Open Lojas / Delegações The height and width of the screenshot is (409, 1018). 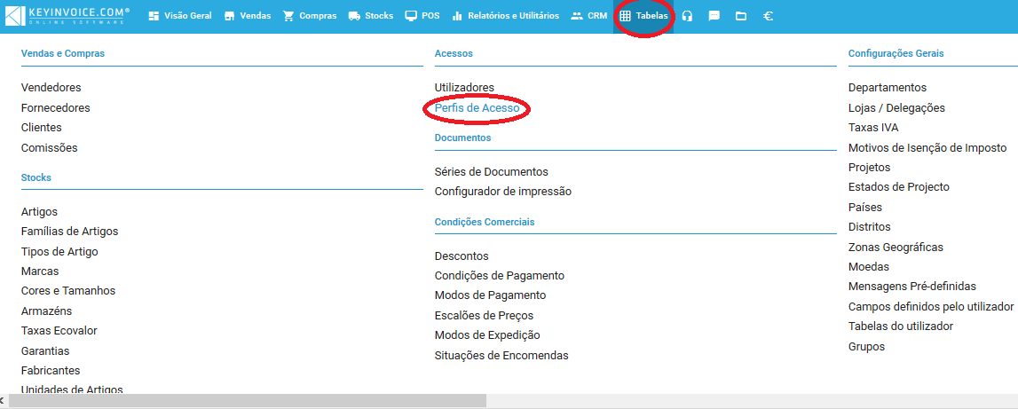pos(896,108)
